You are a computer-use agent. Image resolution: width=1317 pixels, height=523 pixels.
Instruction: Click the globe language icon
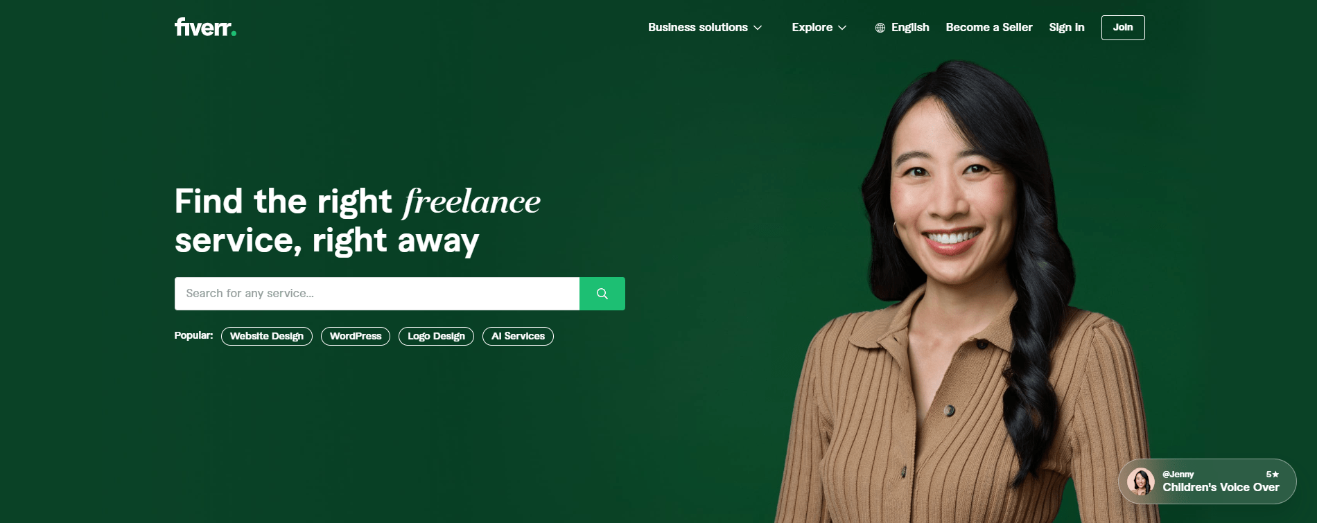click(x=880, y=28)
